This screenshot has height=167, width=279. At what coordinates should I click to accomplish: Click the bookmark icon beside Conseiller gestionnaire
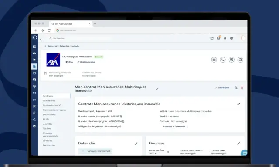tap(45, 73)
